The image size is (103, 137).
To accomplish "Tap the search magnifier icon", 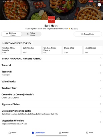I will 99,5.
